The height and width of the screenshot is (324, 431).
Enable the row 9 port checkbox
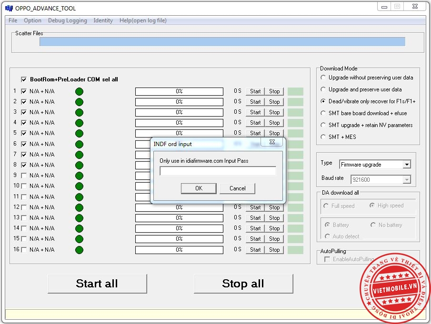click(24, 176)
